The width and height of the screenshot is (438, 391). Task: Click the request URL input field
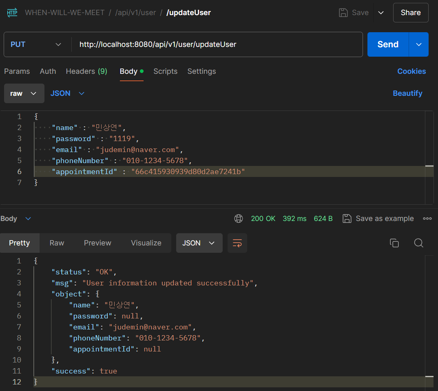(x=216, y=44)
